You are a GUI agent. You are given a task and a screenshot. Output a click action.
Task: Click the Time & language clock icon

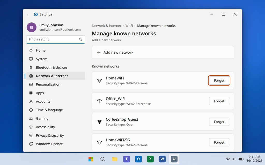(x=31, y=110)
